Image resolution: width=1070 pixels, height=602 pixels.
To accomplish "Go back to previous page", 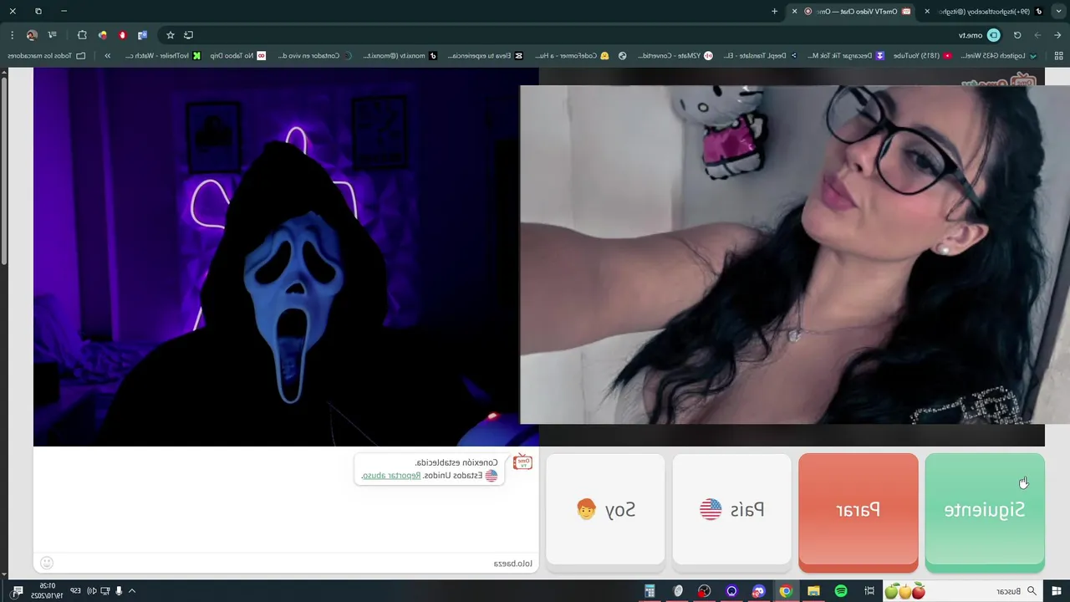I will (1057, 35).
